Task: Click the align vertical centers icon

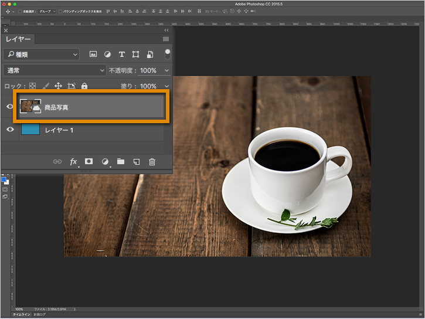Action: click(115, 11)
